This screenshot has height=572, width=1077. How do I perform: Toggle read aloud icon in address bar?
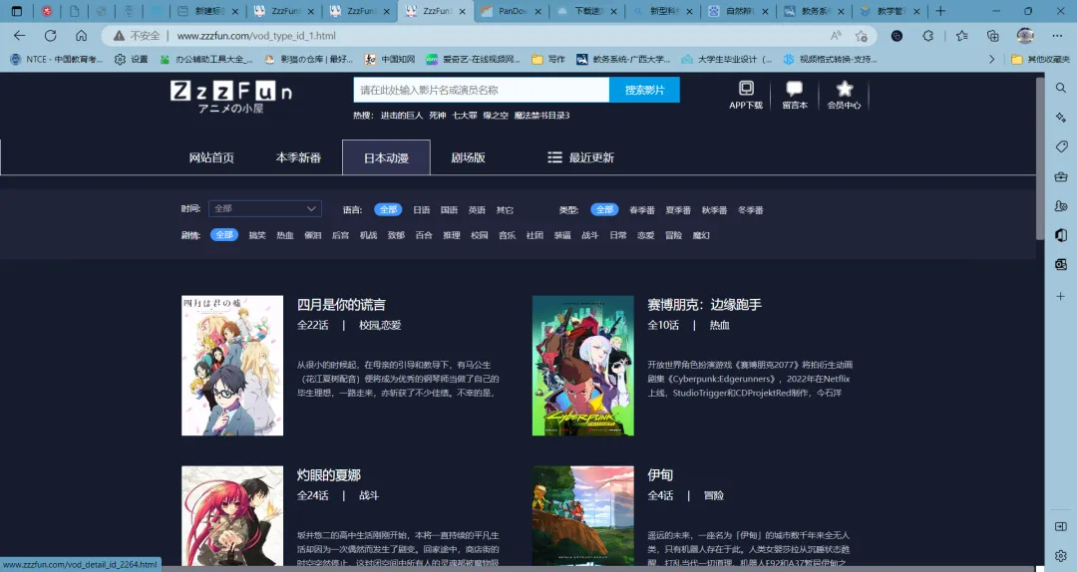coord(836,36)
